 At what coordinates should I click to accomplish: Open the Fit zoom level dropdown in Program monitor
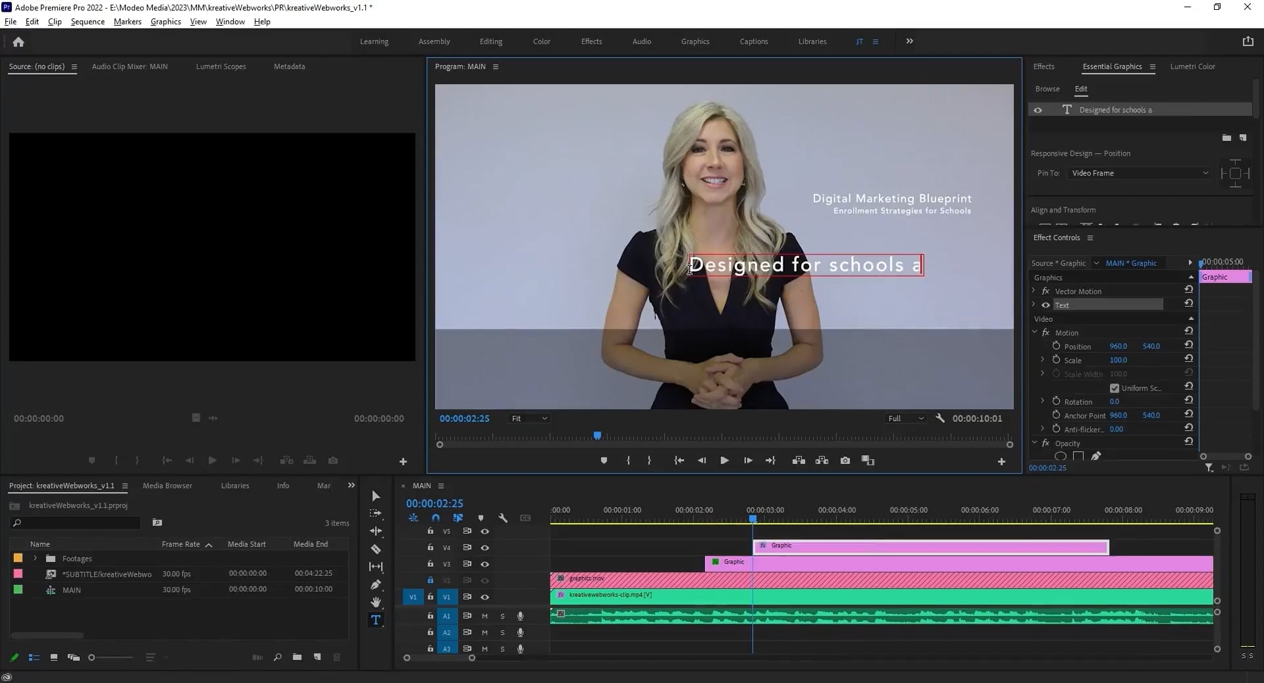click(529, 418)
